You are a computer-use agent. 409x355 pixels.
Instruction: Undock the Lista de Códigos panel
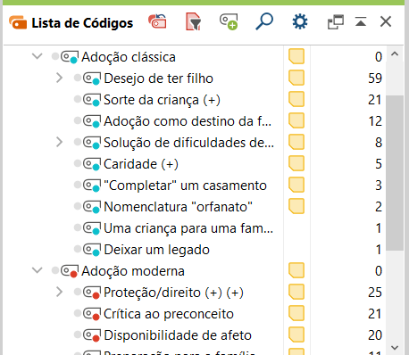pyautogui.click(x=336, y=22)
